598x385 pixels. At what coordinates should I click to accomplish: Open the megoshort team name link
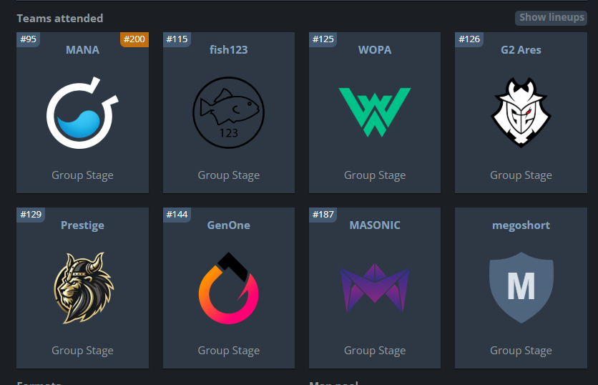(521, 225)
